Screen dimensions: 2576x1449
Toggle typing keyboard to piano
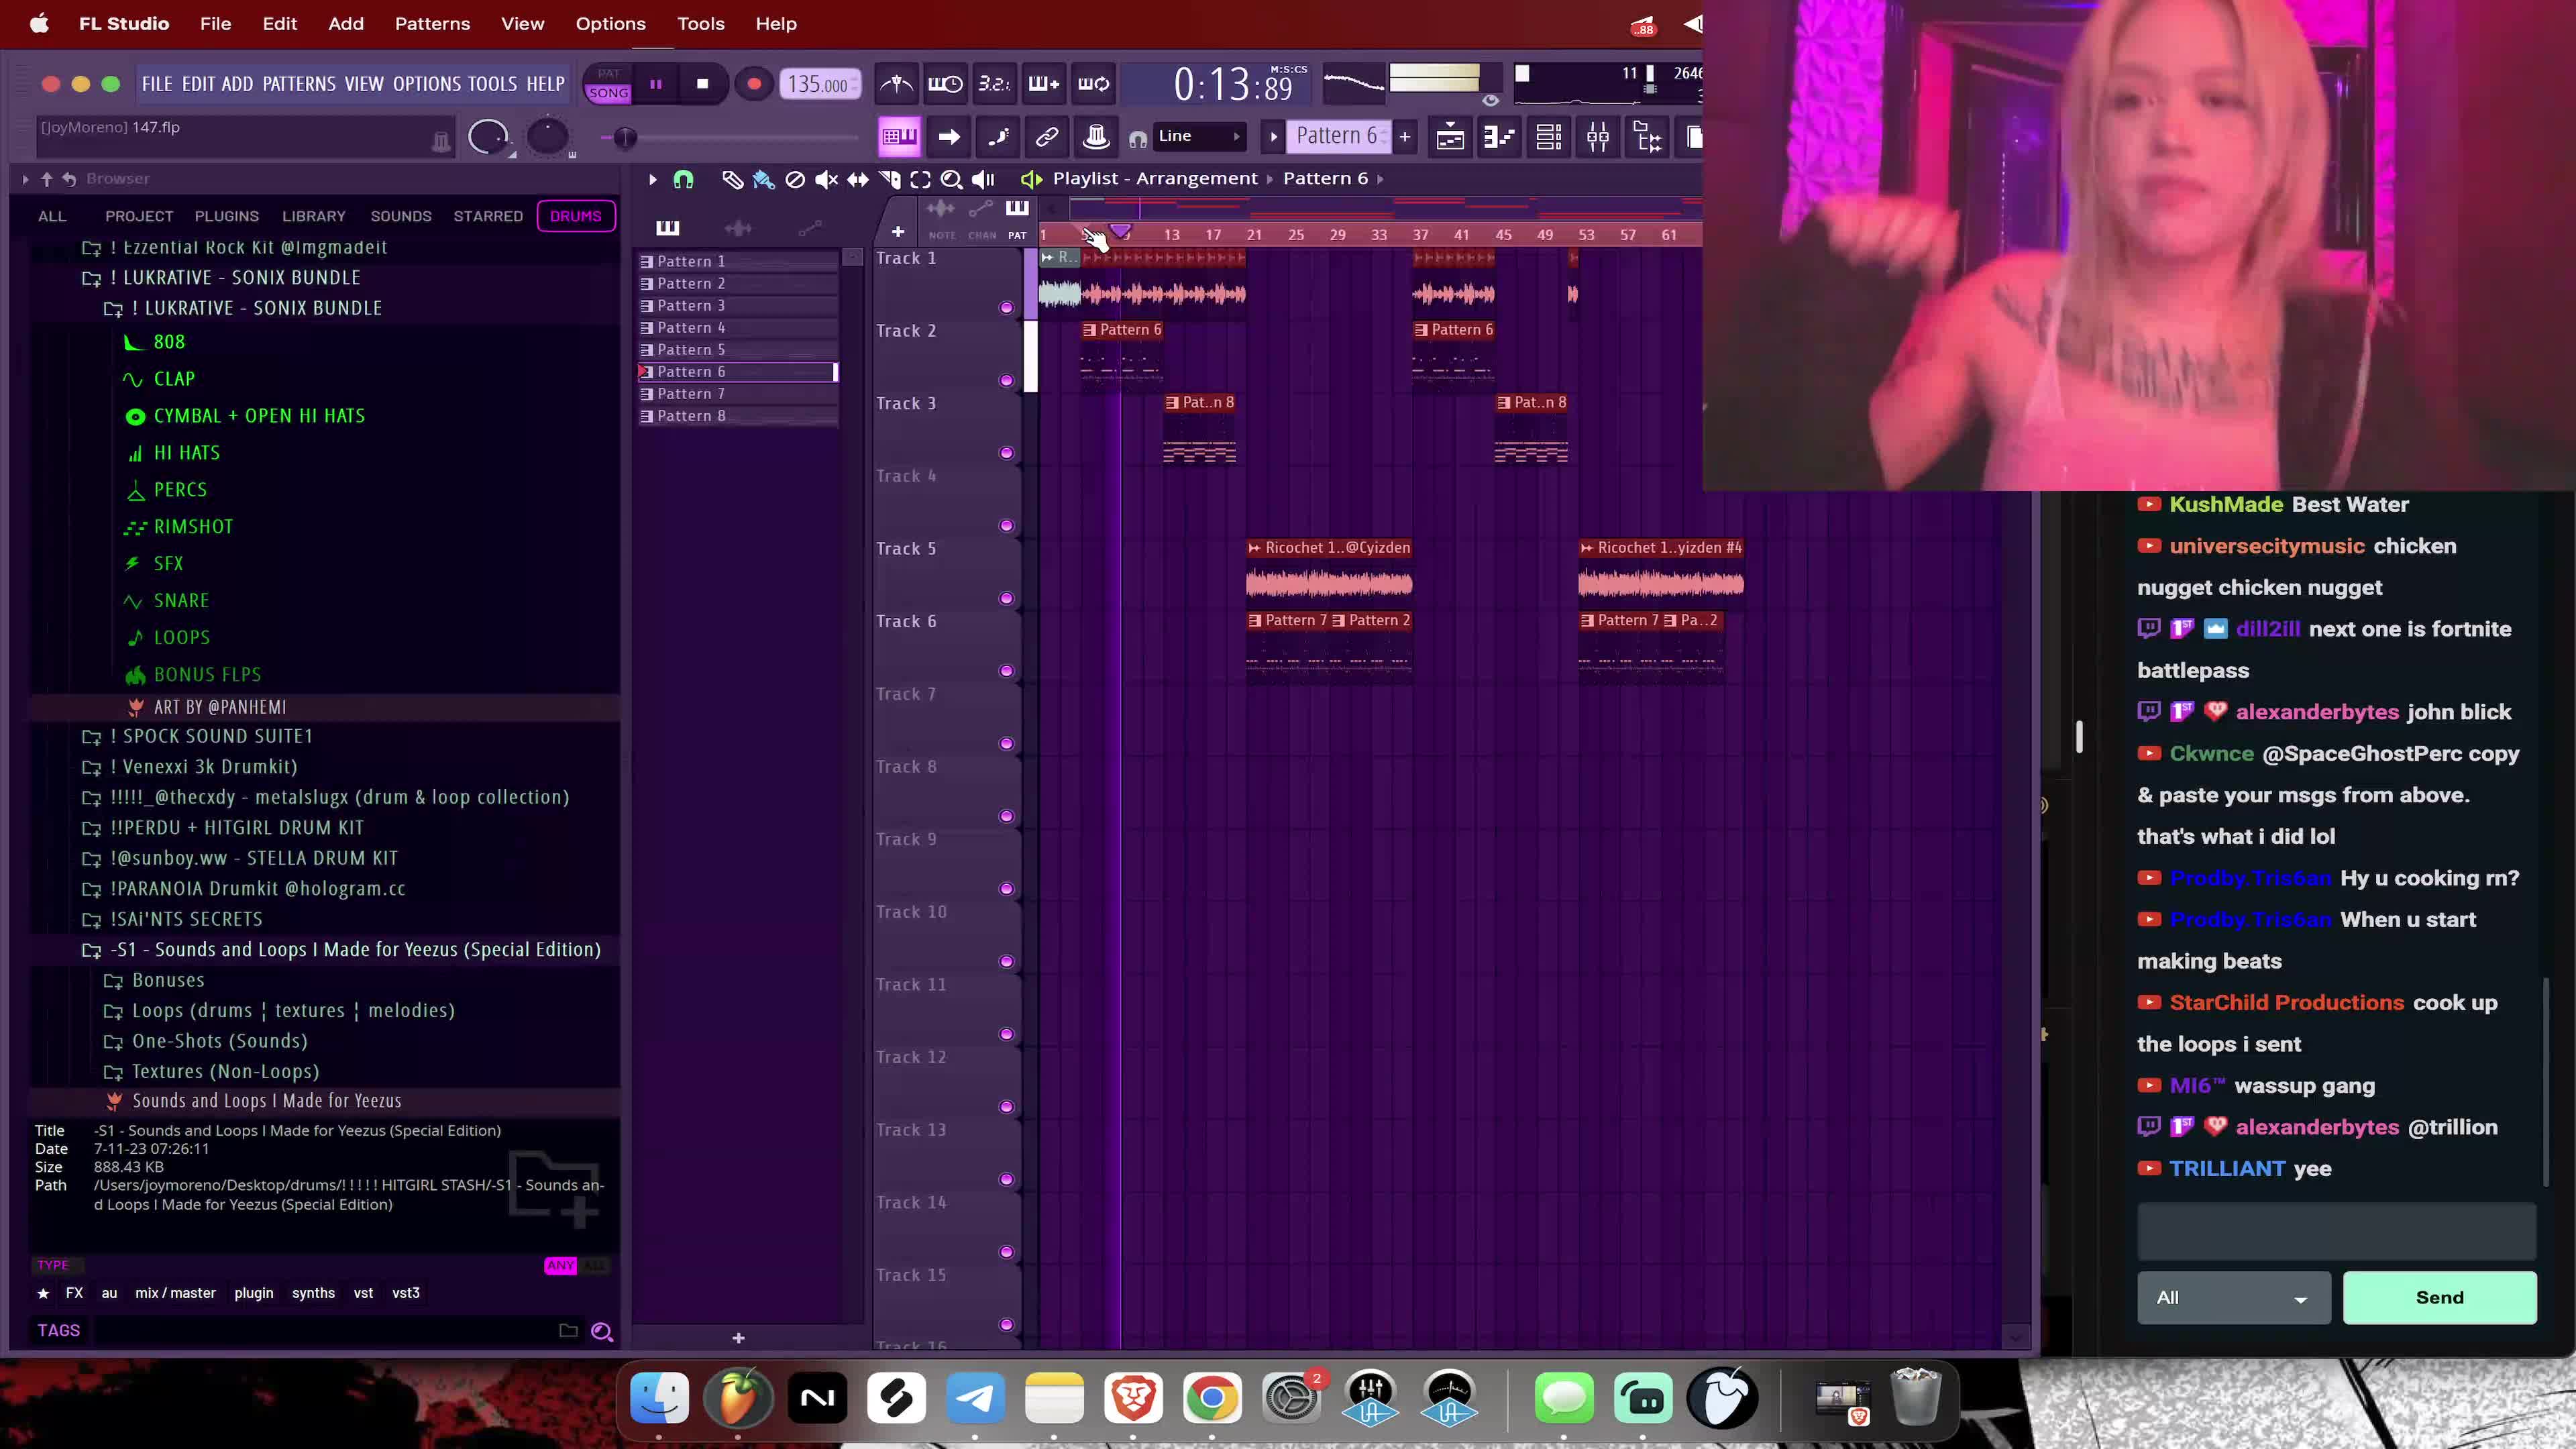(899, 137)
